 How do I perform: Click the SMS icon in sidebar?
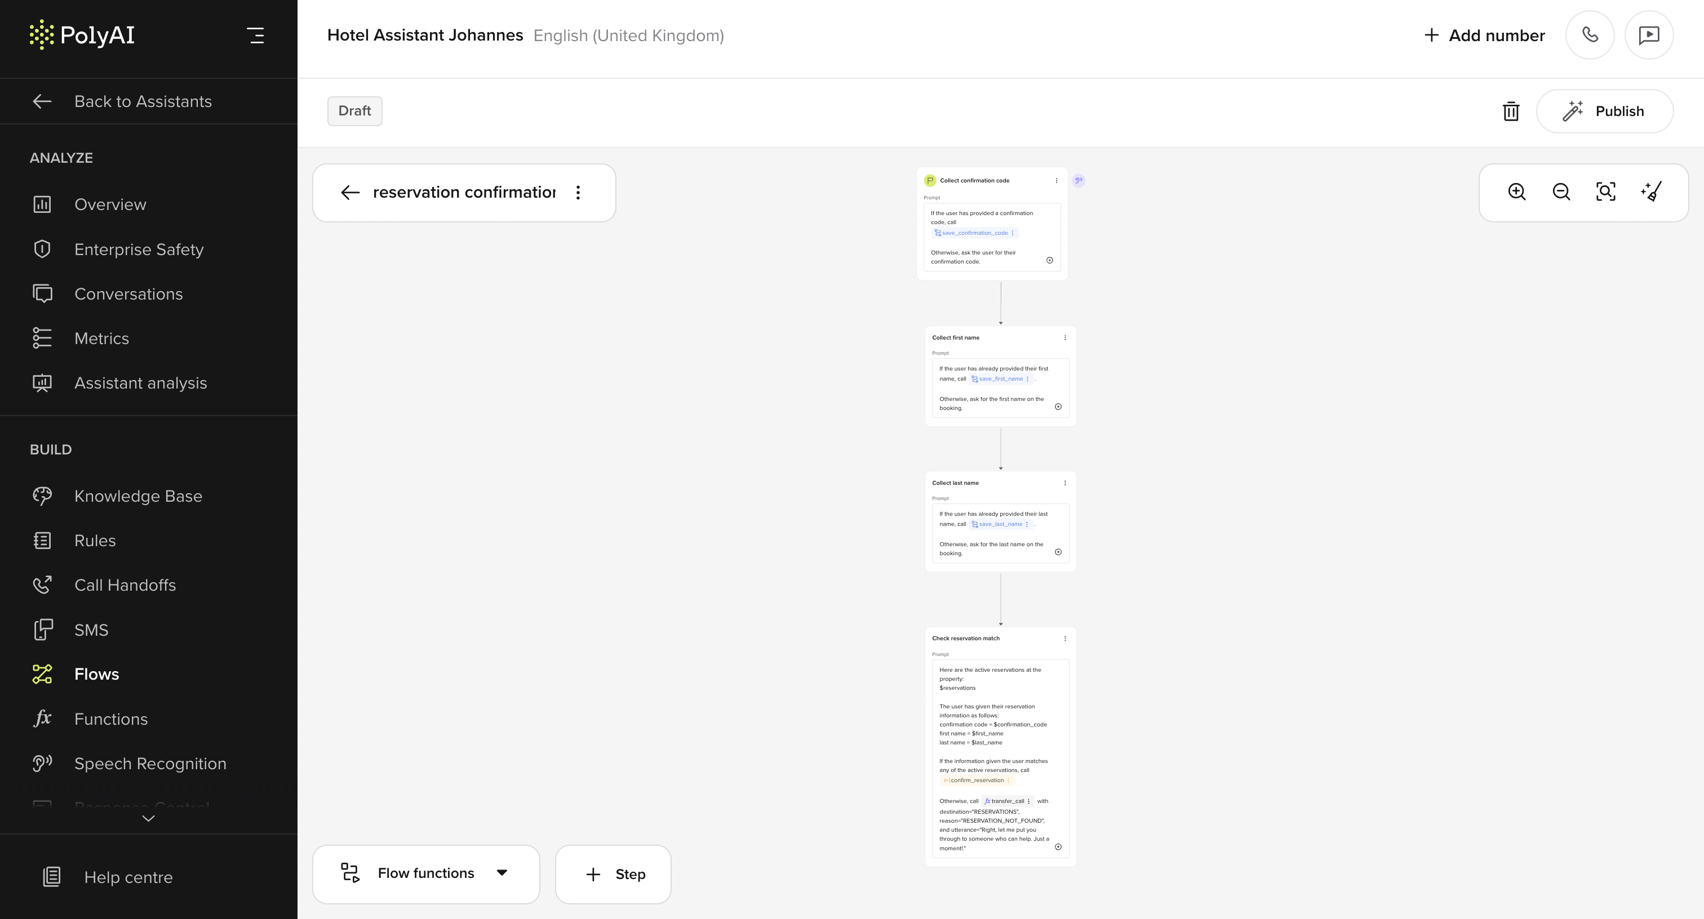[42, 630]
